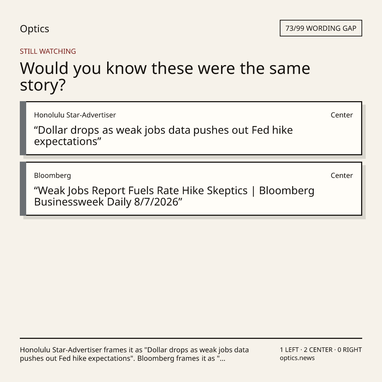
Task: Select the STILL WATCHING label
Action: [x=48, y=51]
